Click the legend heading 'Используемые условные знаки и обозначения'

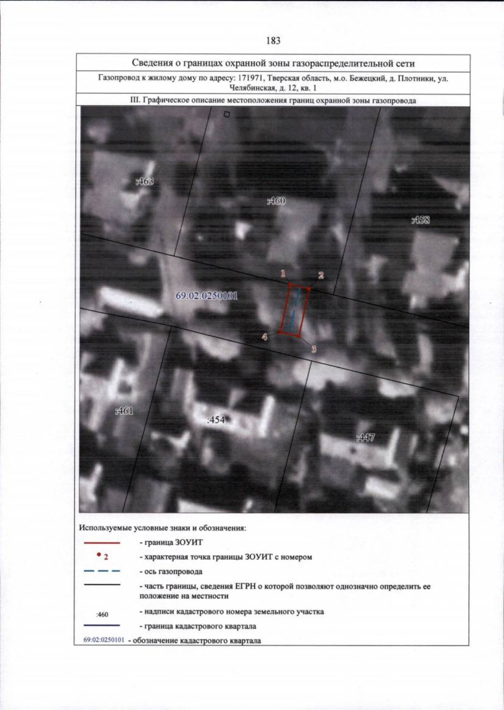tap(163, 528)
